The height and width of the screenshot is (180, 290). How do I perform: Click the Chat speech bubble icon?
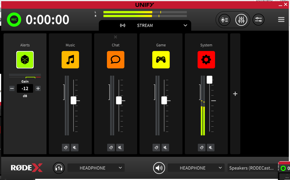[x=116, y=60]
